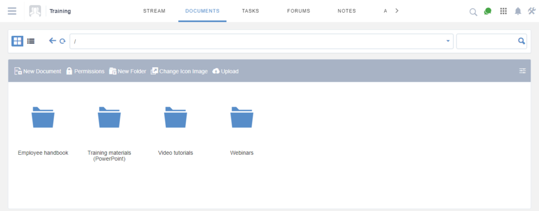This screenshot has width=539, height=211.
Task: Click New Document button
Action: 38,71
